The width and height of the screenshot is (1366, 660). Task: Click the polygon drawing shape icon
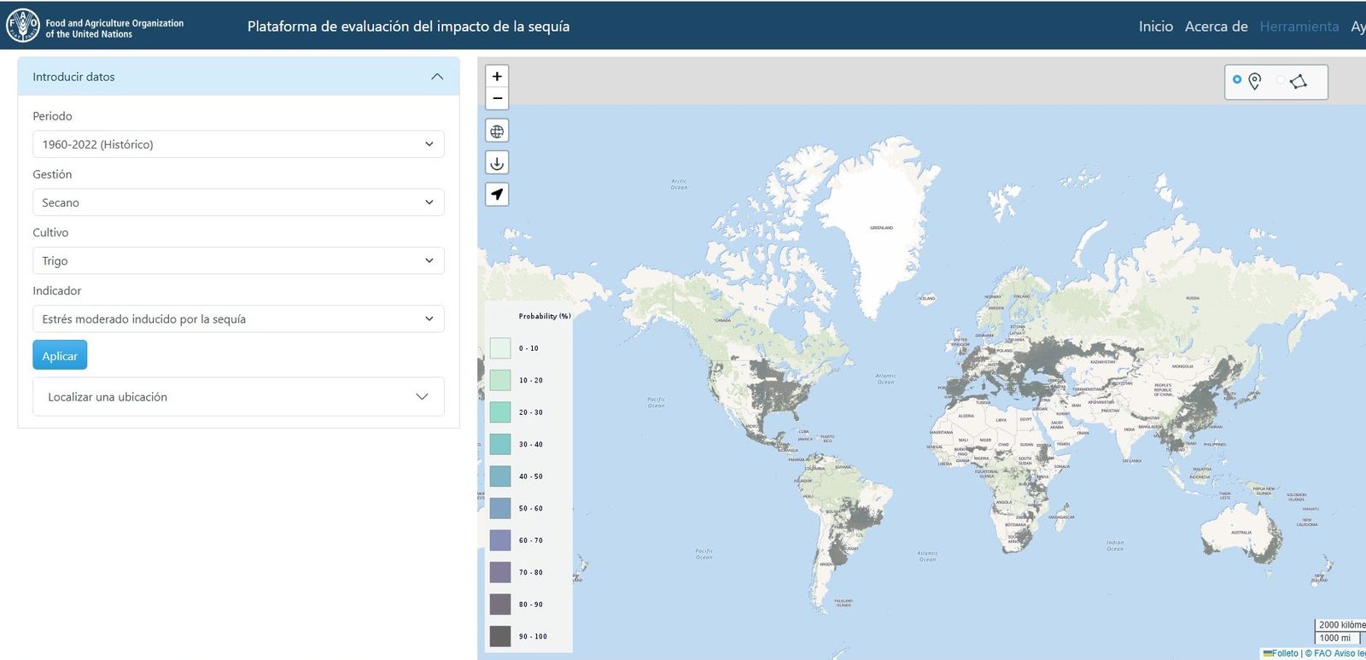coord(1299,81)
